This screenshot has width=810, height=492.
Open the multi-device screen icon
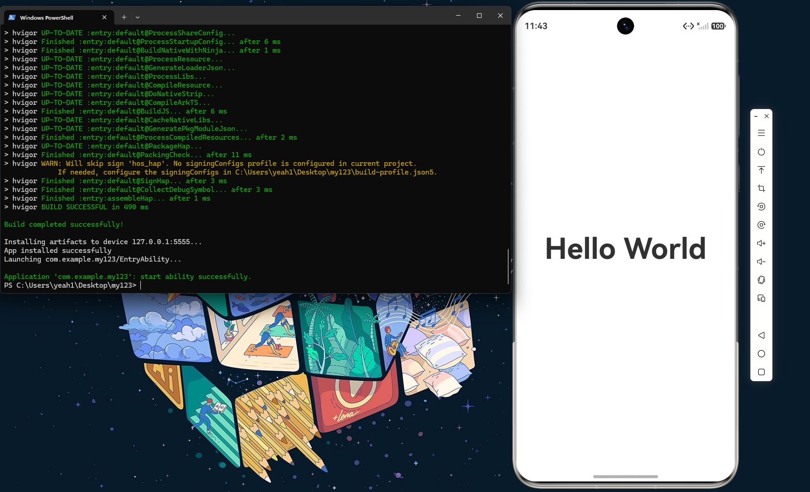coord(761,298)
